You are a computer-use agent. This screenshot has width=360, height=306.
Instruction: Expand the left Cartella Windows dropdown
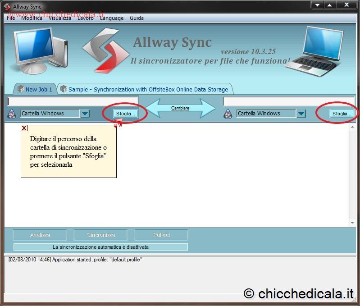pos(85,114)
